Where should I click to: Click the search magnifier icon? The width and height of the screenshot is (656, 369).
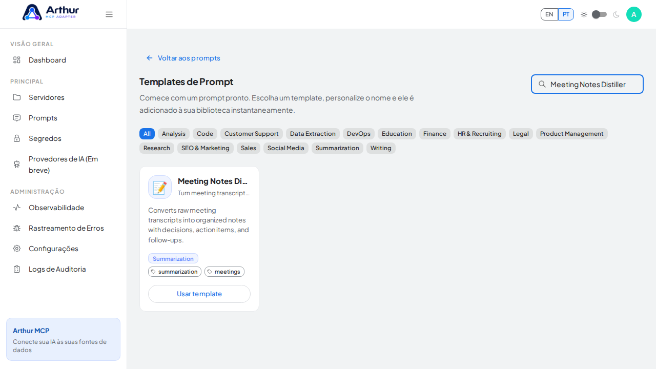click(542, 84)
